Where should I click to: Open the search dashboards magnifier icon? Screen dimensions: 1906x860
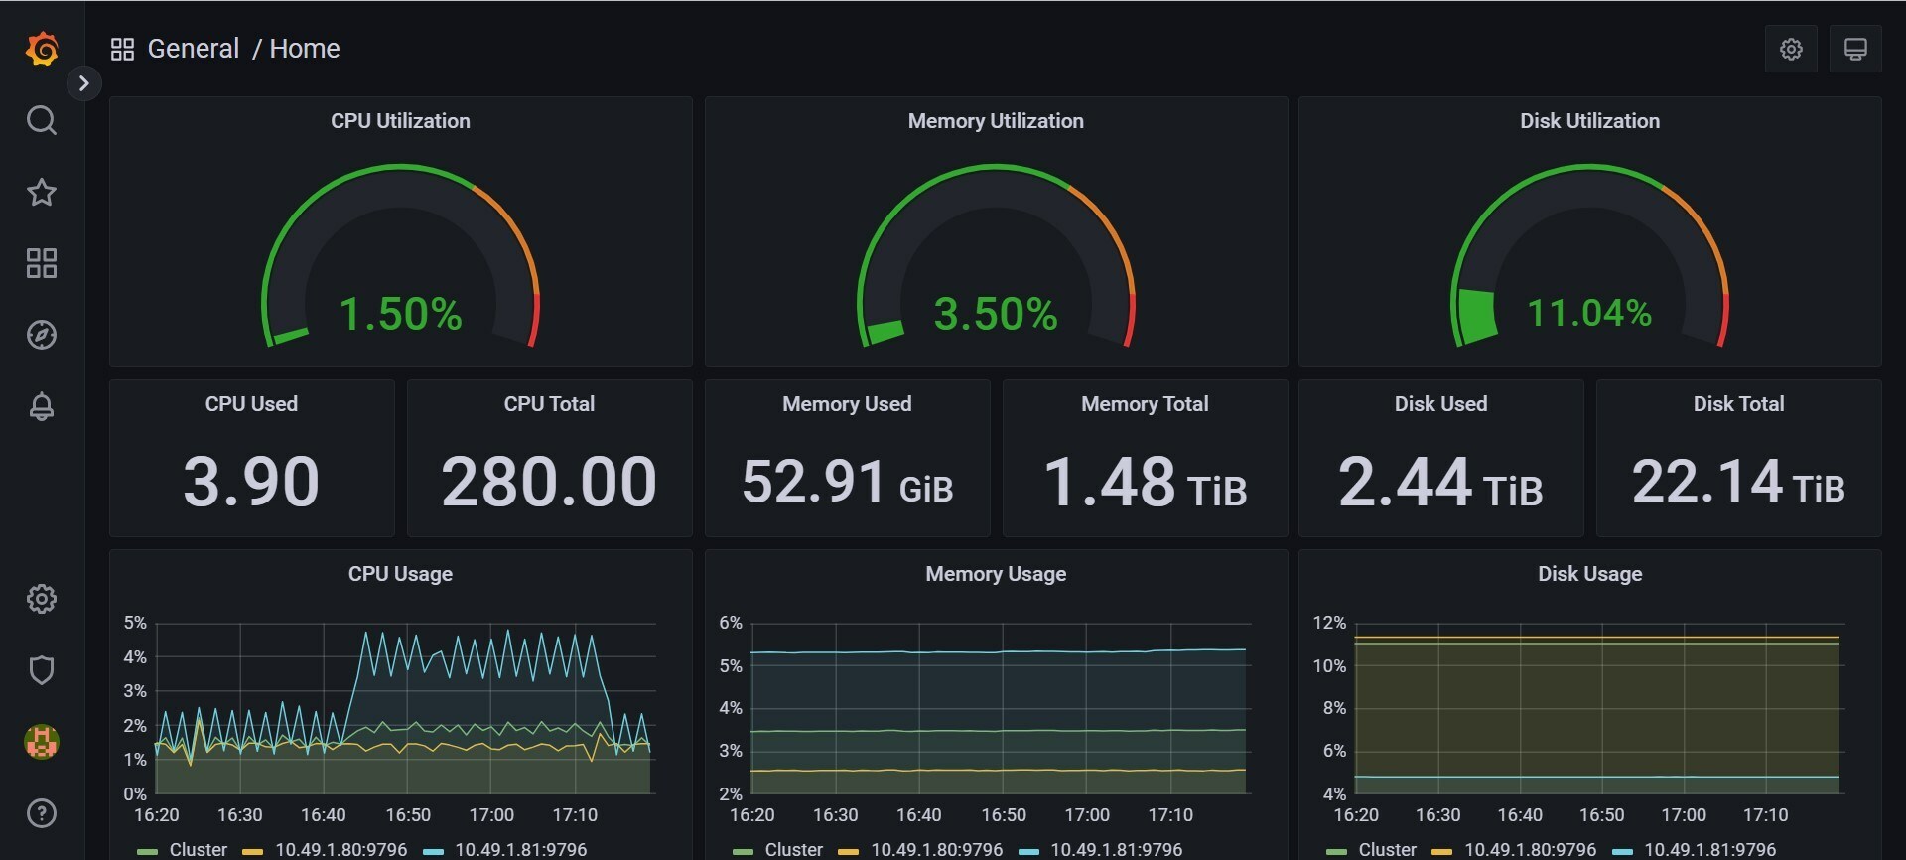42,120
